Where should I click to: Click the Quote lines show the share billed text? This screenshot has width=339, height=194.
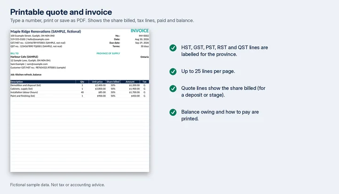(223, 91)
